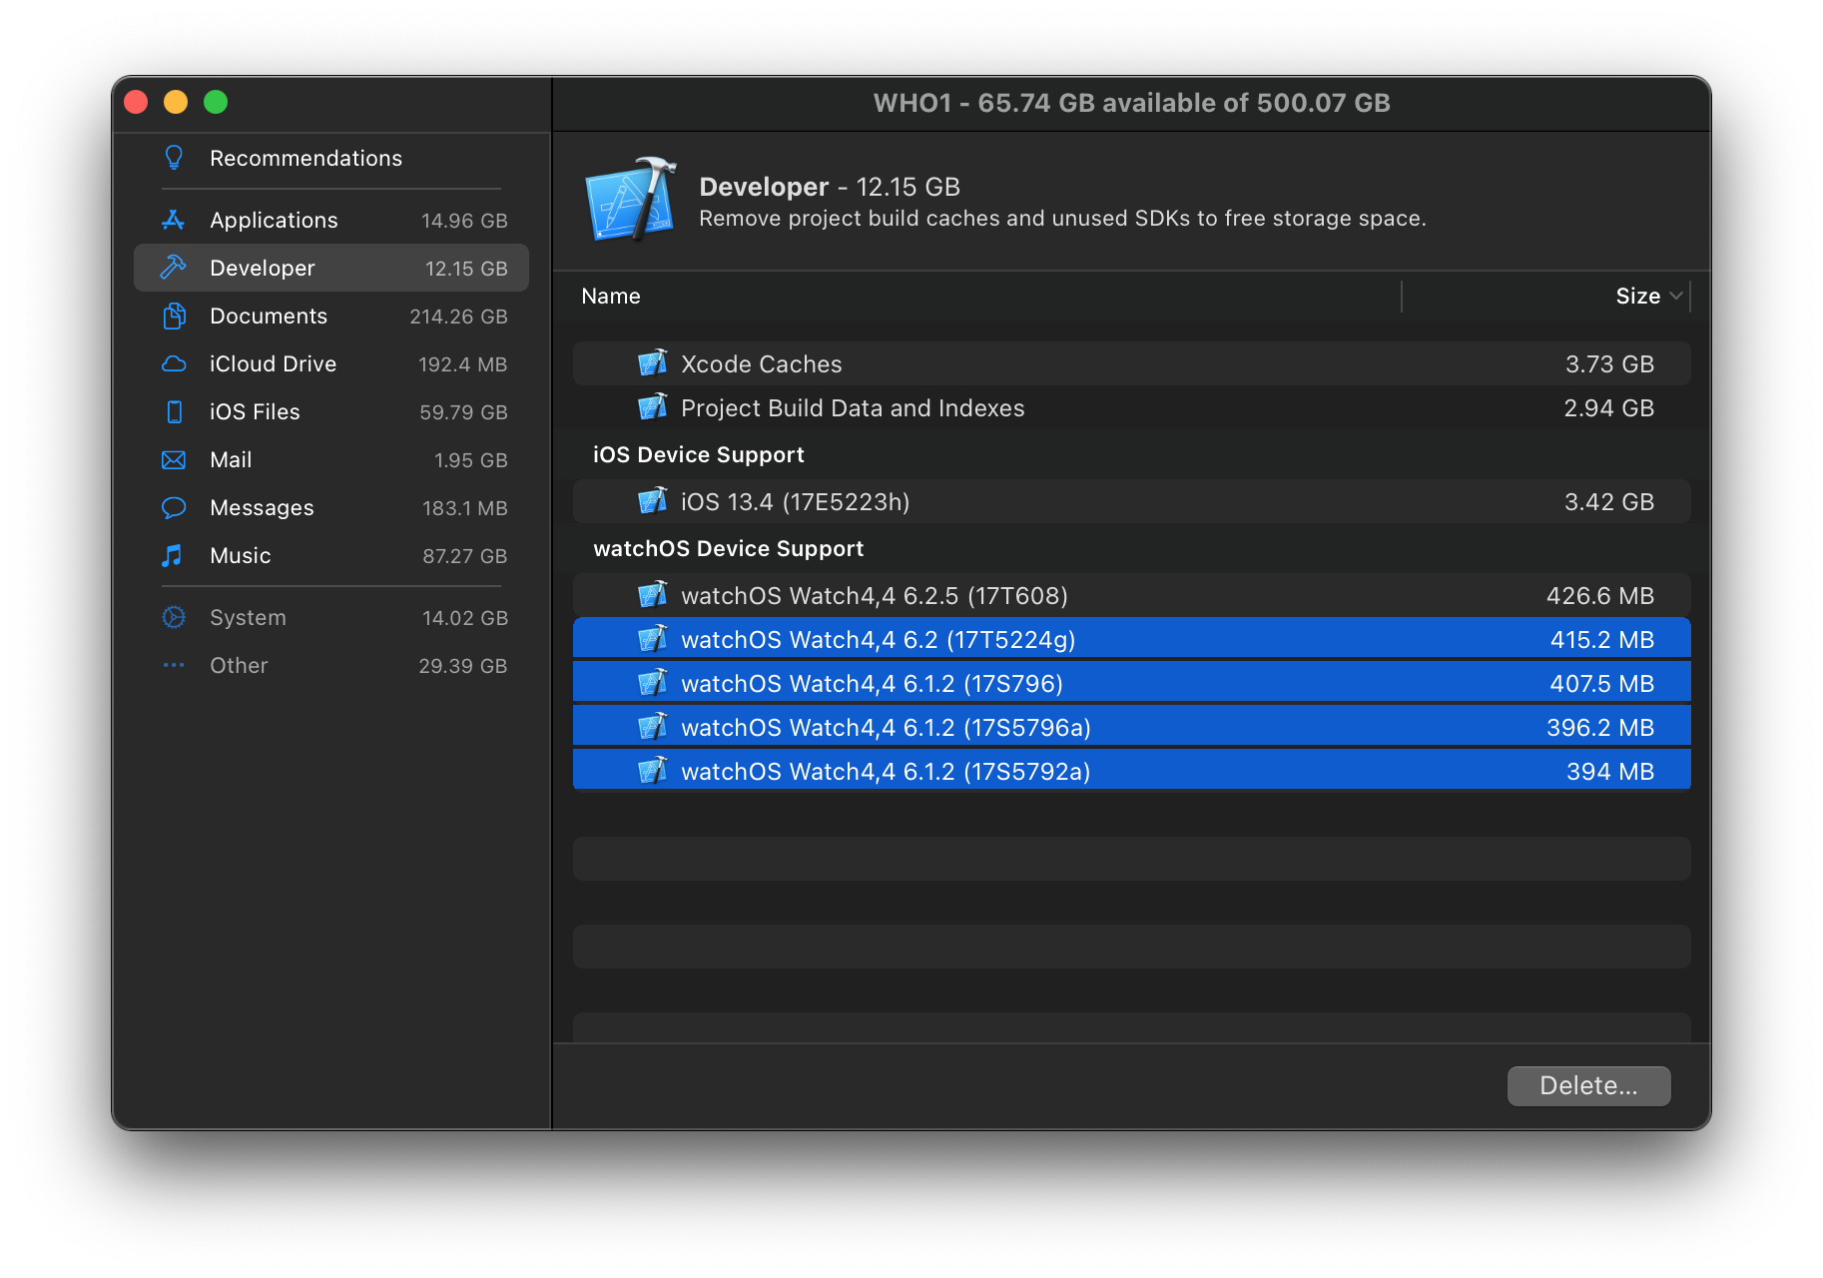Click the iOS 13.4 (17E5223h) row icon
The width and height of the screenshot is (1823, 1278).
[x=653, y=501]
